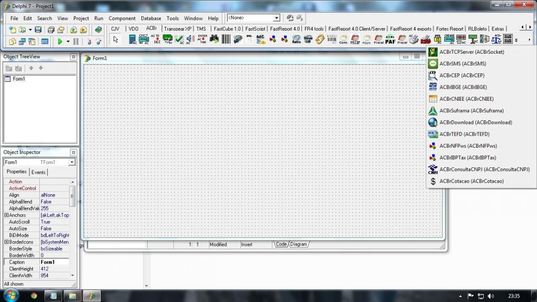Select the Rave CB component icon

pos(308,39)
